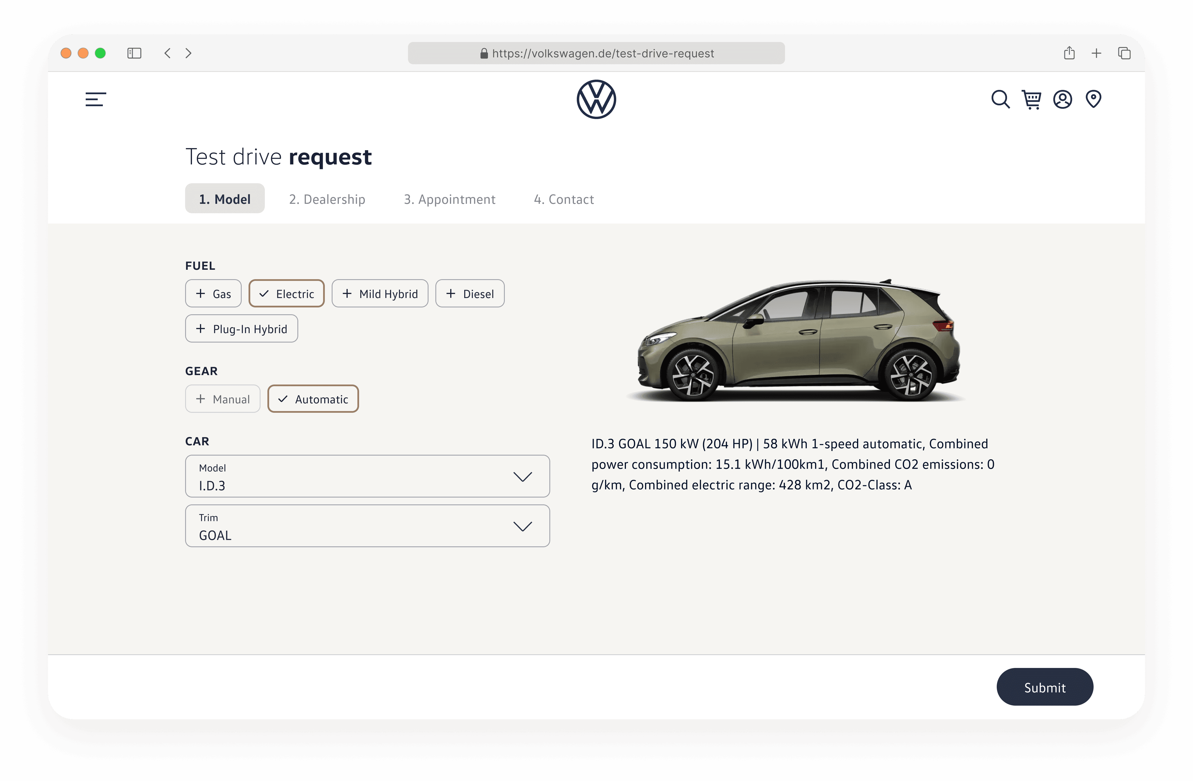Click the FUEL section label
The width and height of the screenshot is (1193, 781).
point(200,265)
